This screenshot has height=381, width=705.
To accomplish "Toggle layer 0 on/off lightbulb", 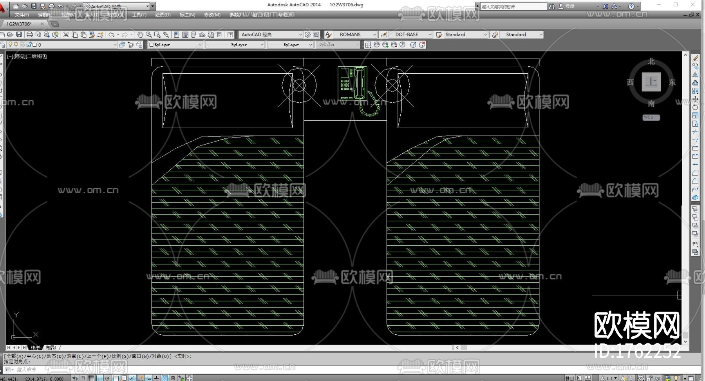I will coord(11,45).
